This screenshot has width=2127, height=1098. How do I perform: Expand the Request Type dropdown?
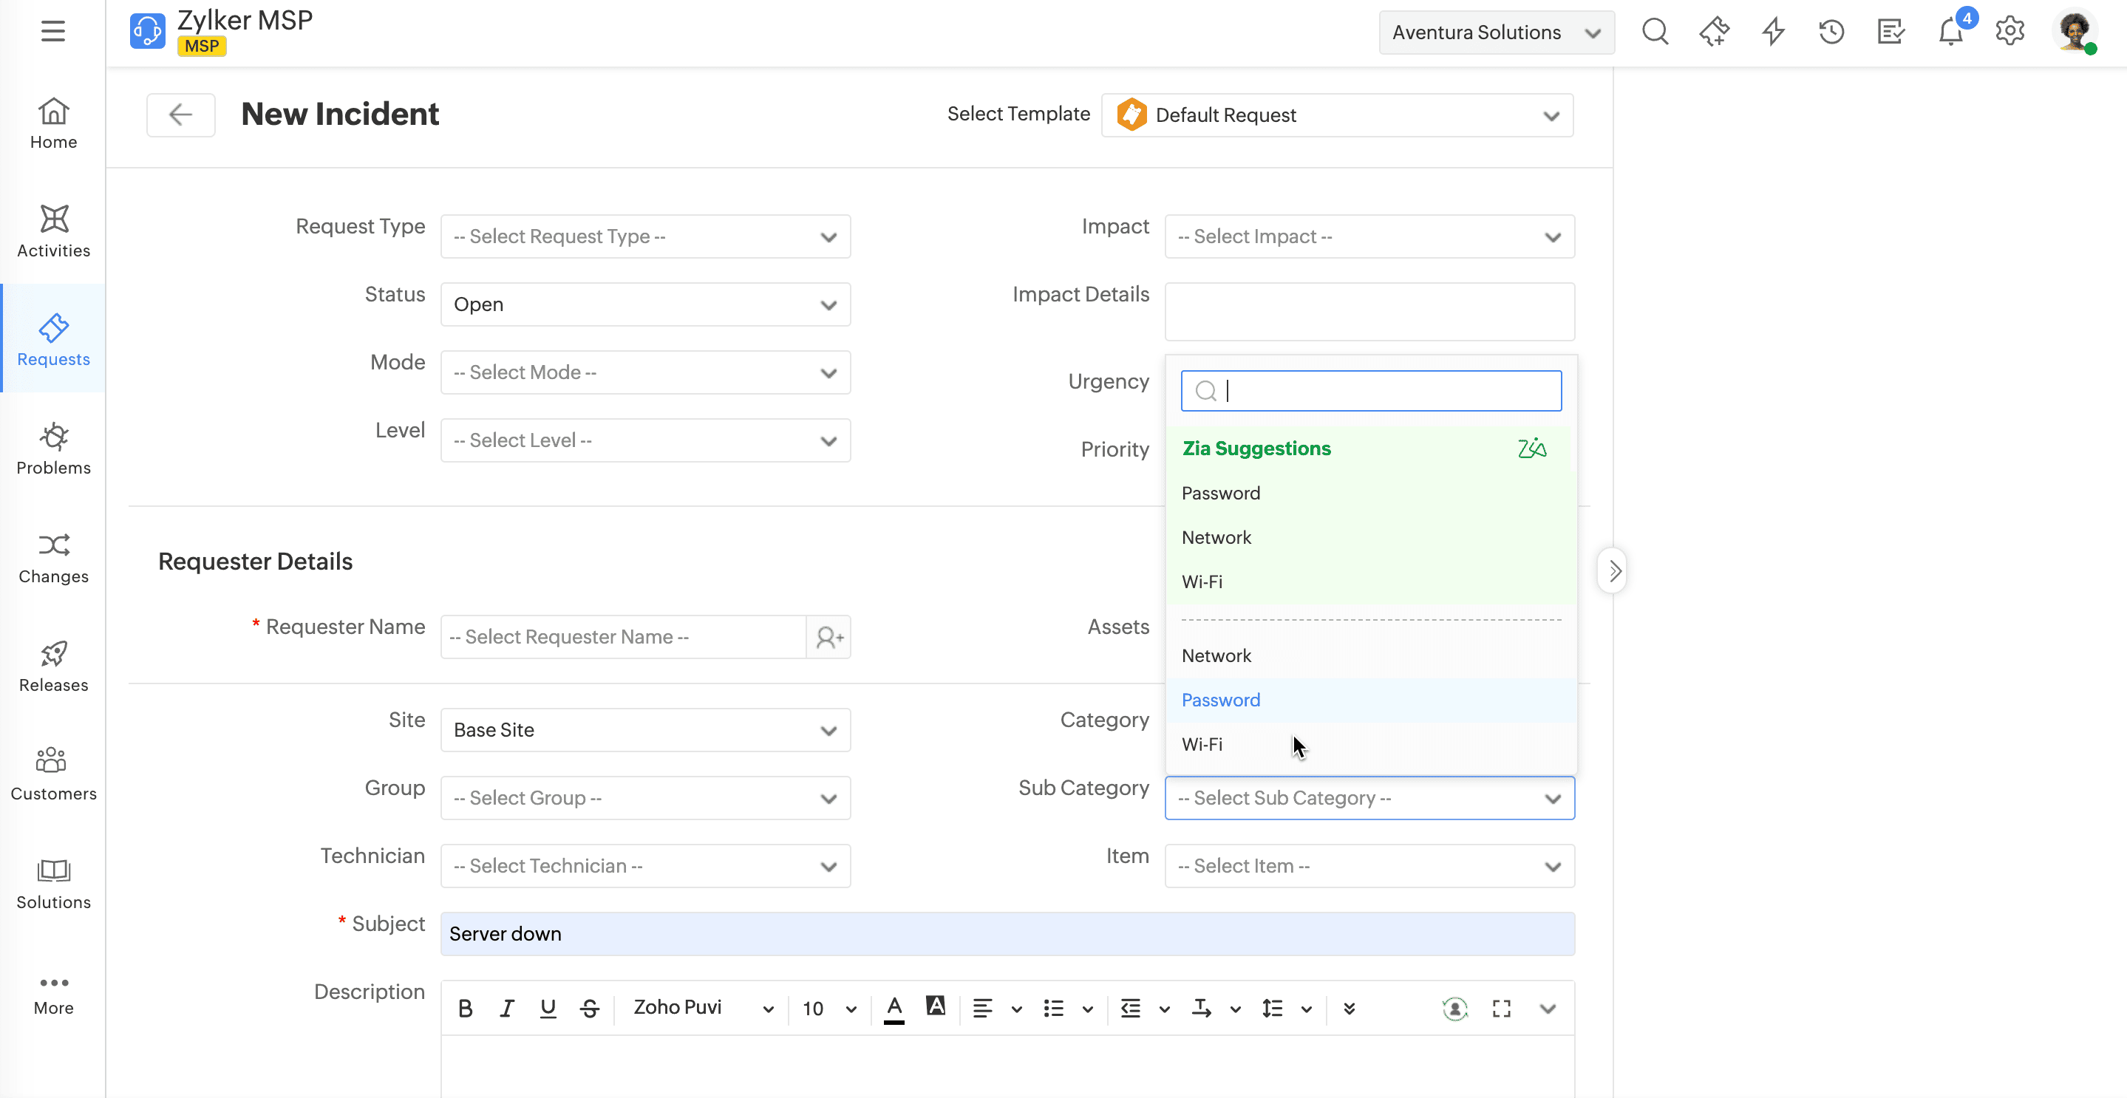(646, 237)
